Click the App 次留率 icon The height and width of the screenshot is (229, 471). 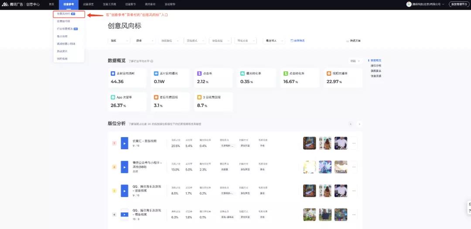pyautogui.click(x=113, y=98)
